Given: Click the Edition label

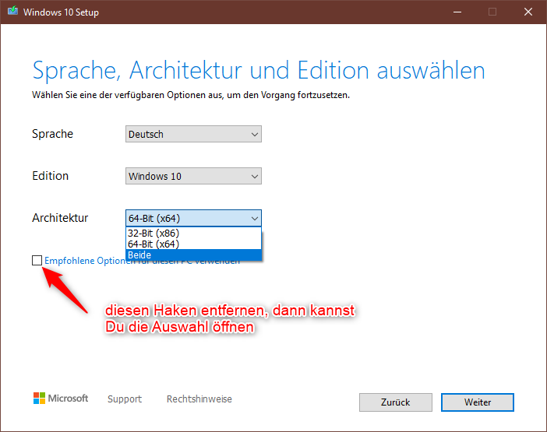Looking at the screenshot, I should pyautogui.click(x=50, y=176).
